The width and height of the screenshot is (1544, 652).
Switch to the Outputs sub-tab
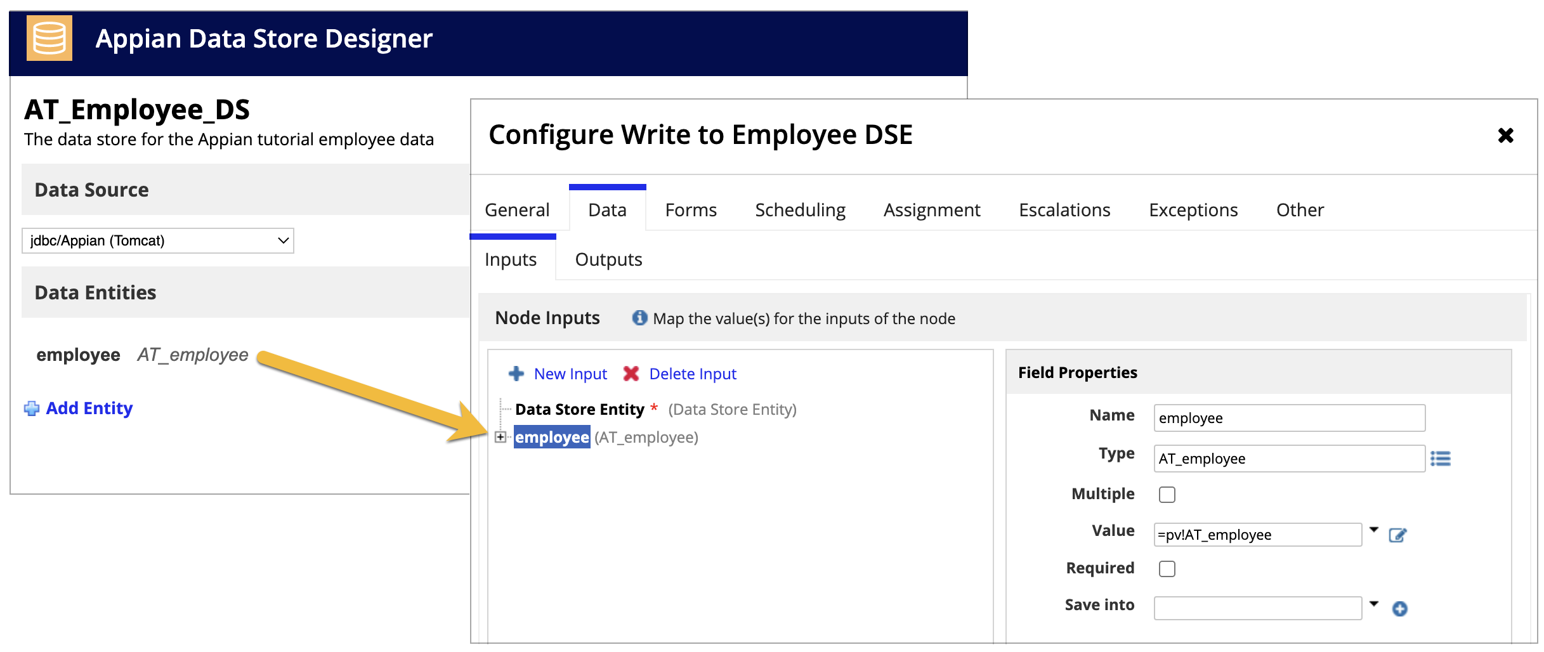(x=608, y=259)
